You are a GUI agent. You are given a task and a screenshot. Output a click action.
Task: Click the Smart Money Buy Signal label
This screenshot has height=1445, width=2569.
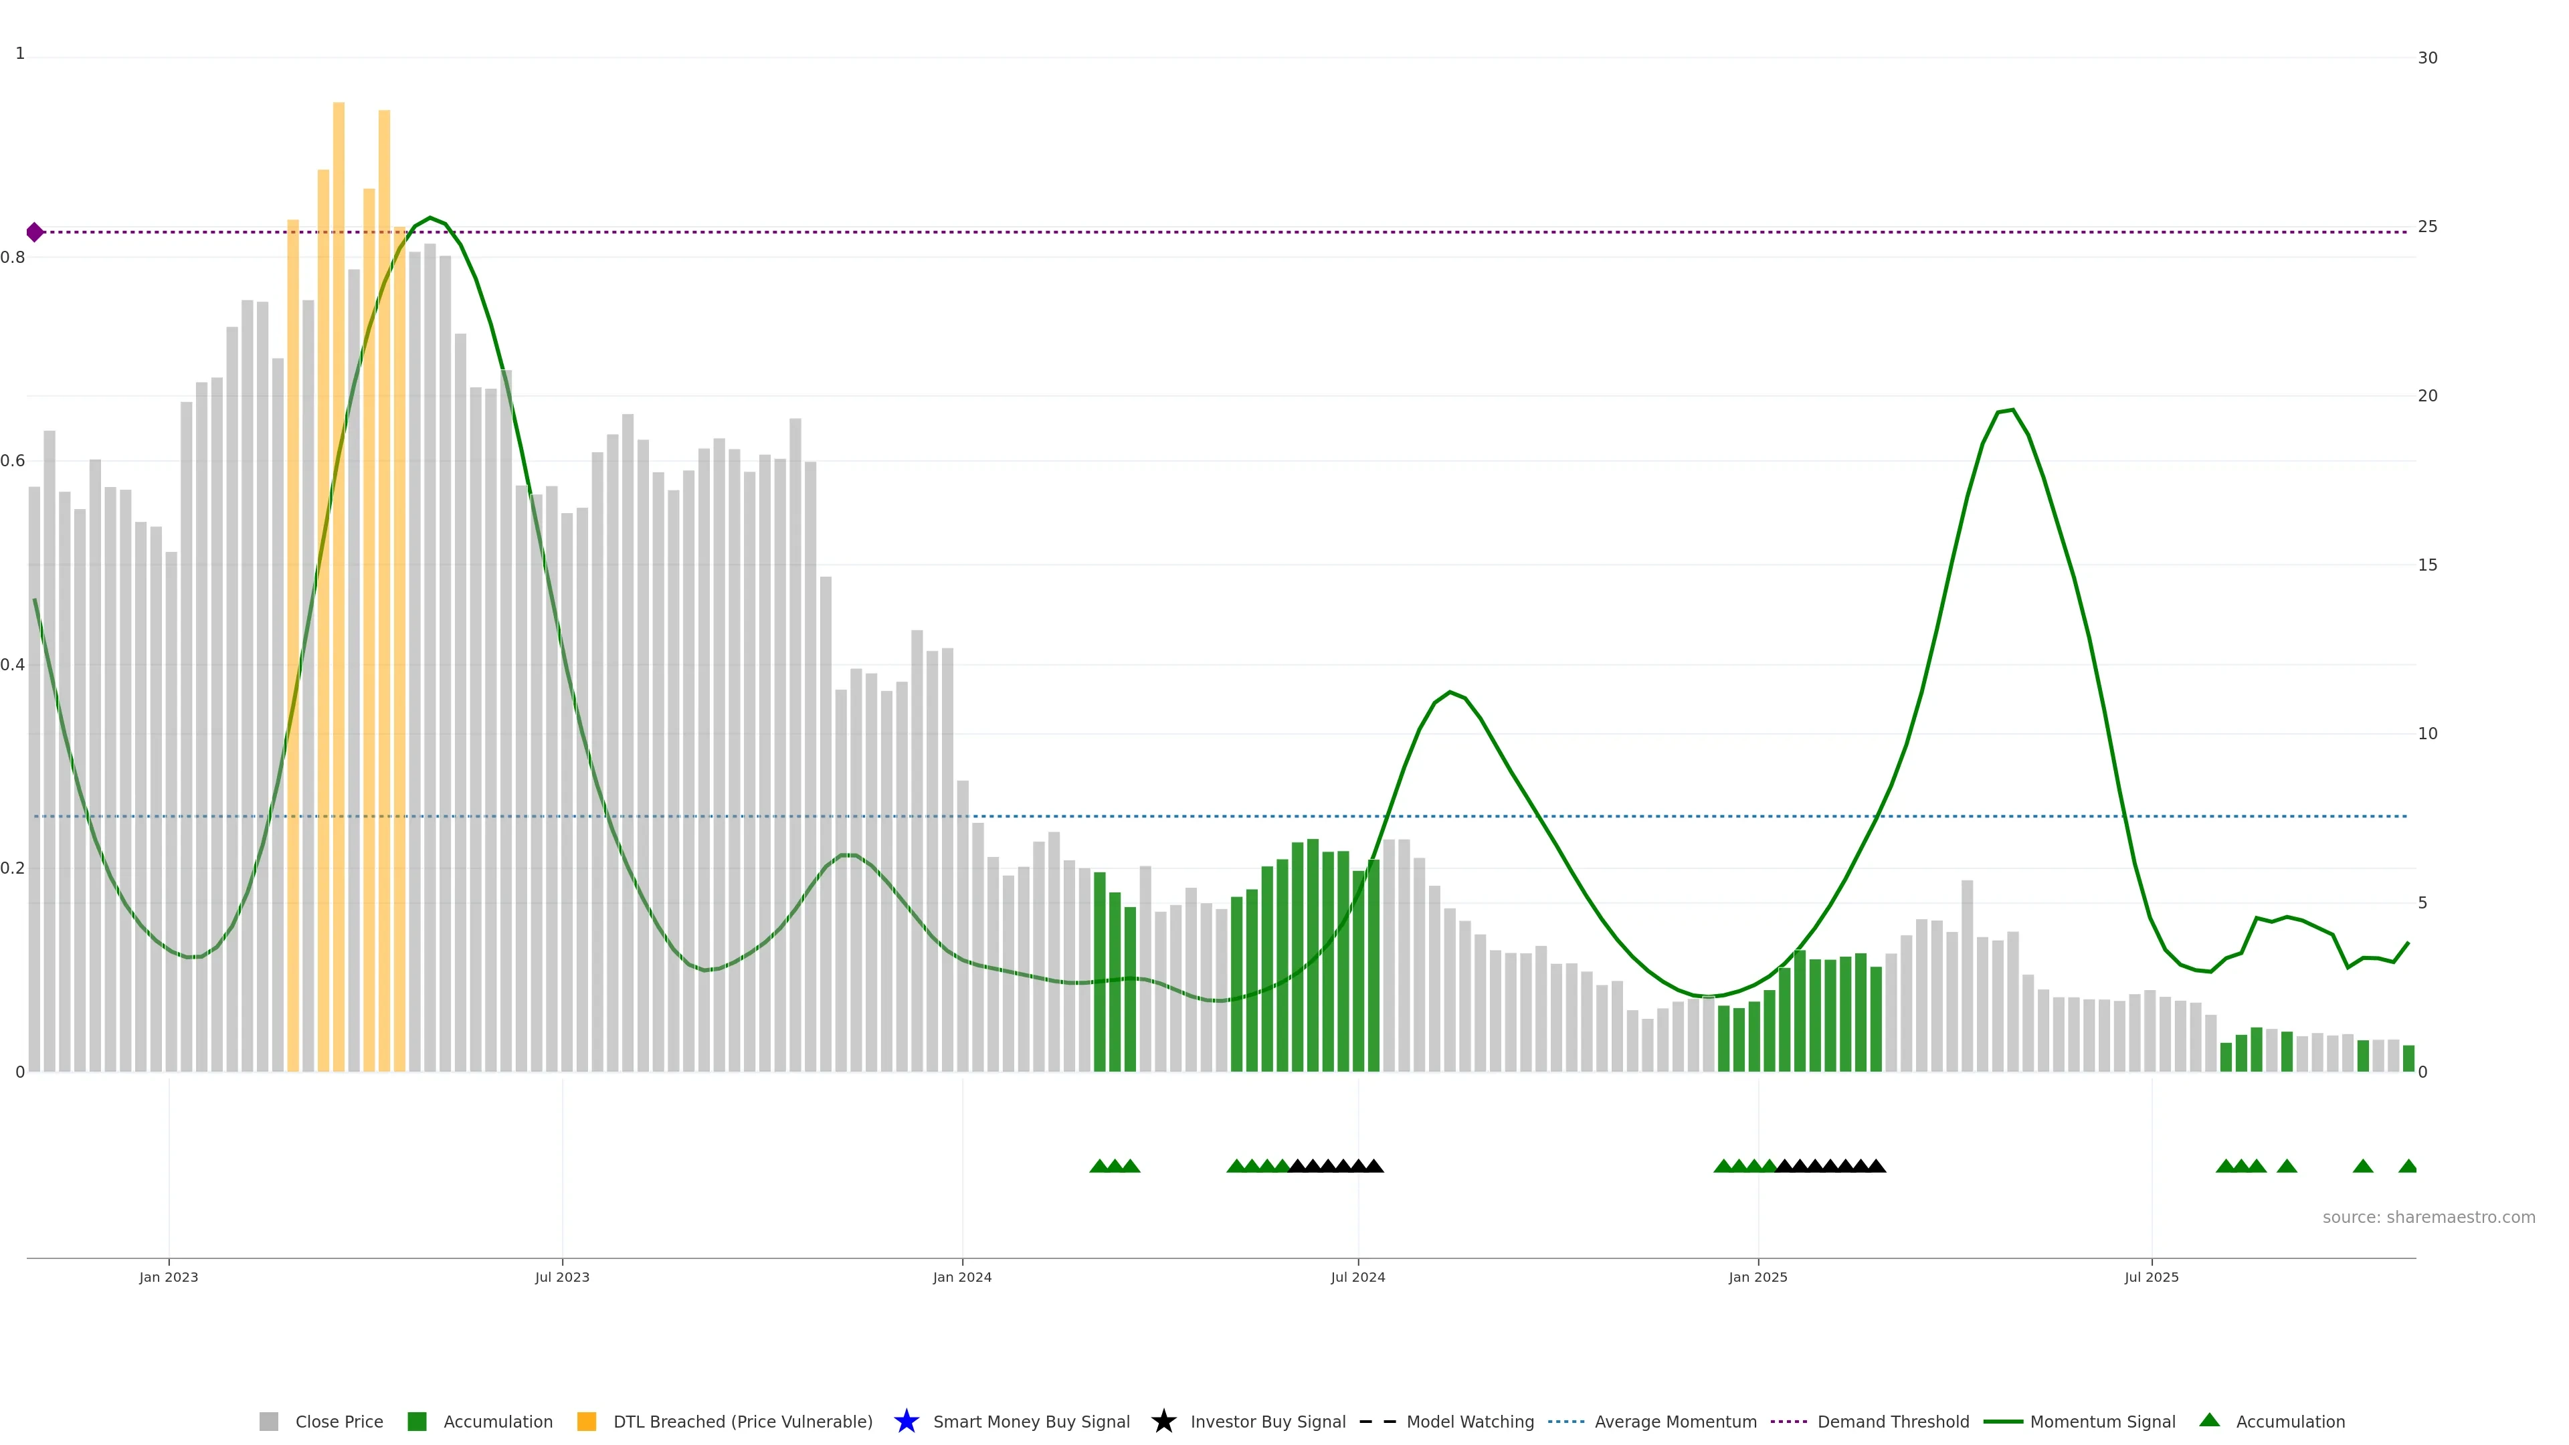(1031, 1421)
